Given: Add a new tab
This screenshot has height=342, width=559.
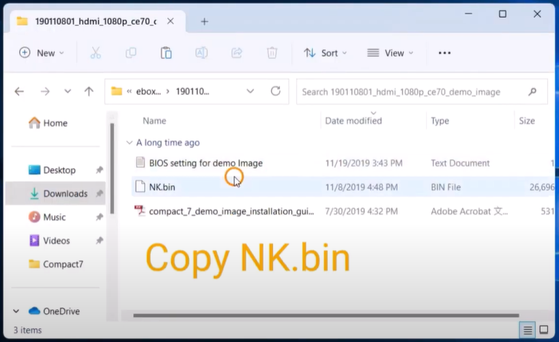Looking at the screenshot, I should [204, 21].
